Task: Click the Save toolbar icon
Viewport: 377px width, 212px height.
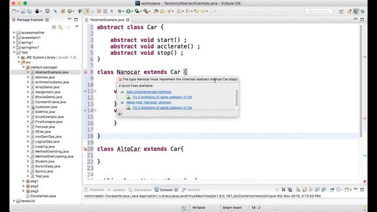Action: [23, 11]
